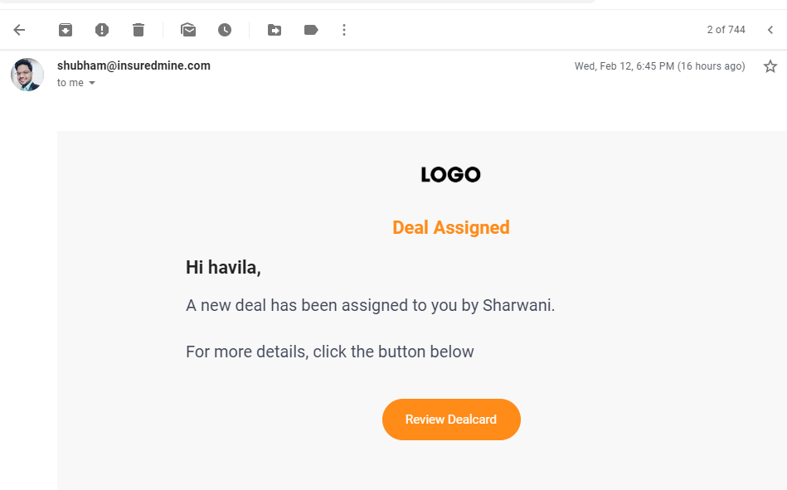Open Move to folder icon

coord(274,30)
